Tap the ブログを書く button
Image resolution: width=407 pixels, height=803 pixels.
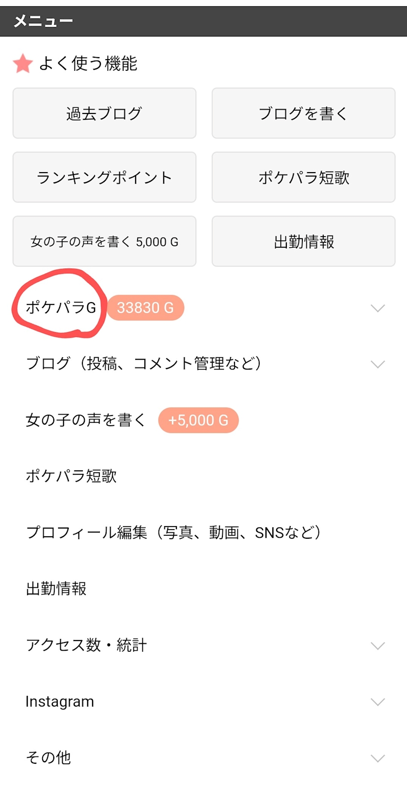303,113
